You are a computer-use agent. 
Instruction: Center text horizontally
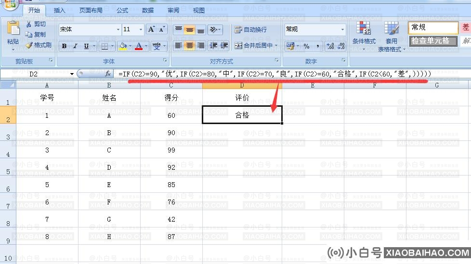(190, 46)
